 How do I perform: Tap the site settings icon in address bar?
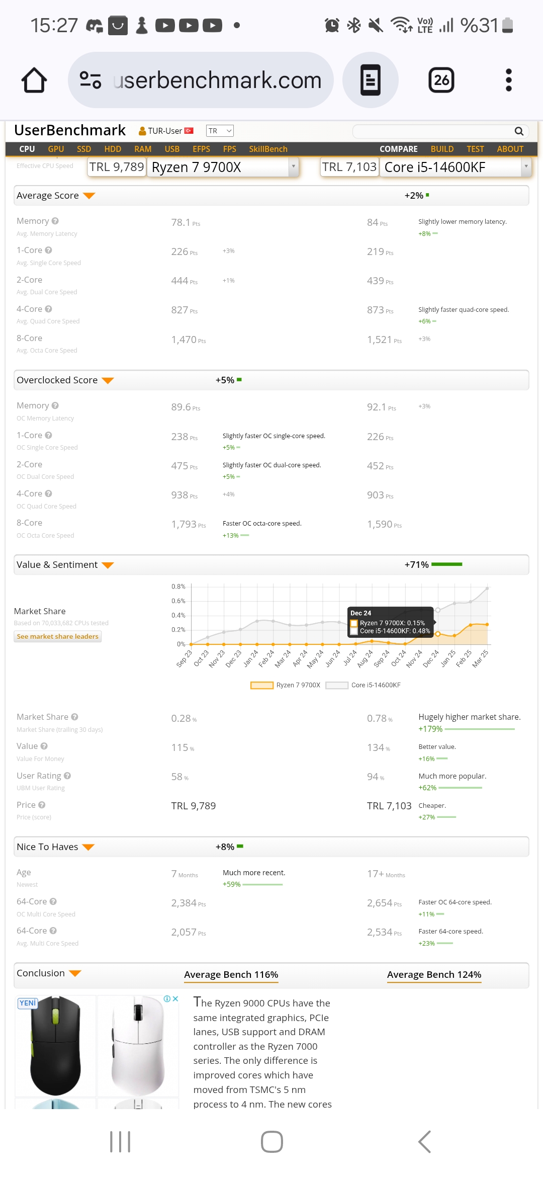pos(90,80)
